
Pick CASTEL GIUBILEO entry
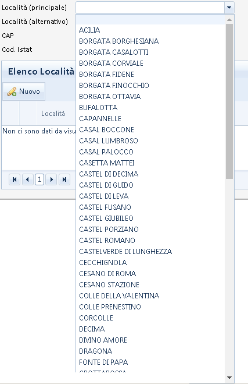pyautogui.click(x=150, y=218)
